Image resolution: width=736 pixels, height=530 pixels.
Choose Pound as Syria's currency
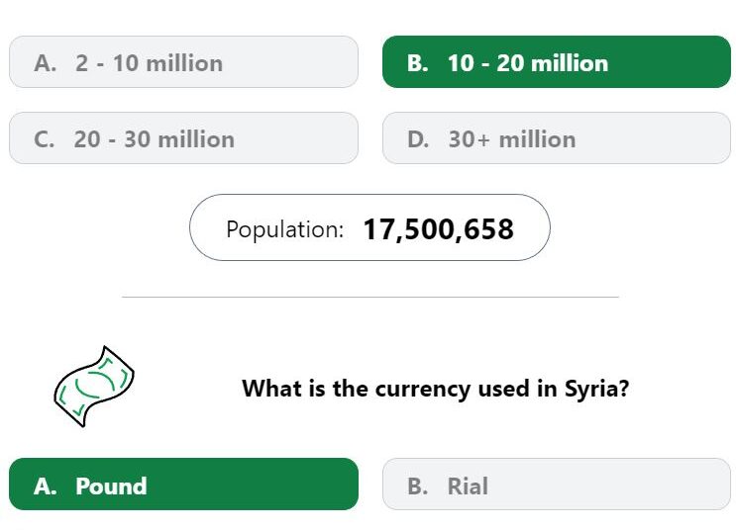pyautogui.click(x=183, y=485)
